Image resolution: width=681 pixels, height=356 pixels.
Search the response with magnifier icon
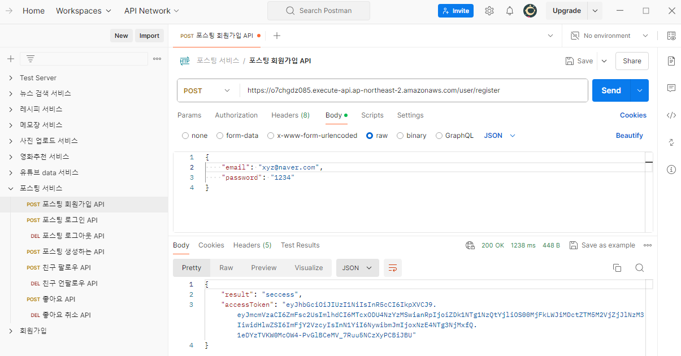[639, 268]
